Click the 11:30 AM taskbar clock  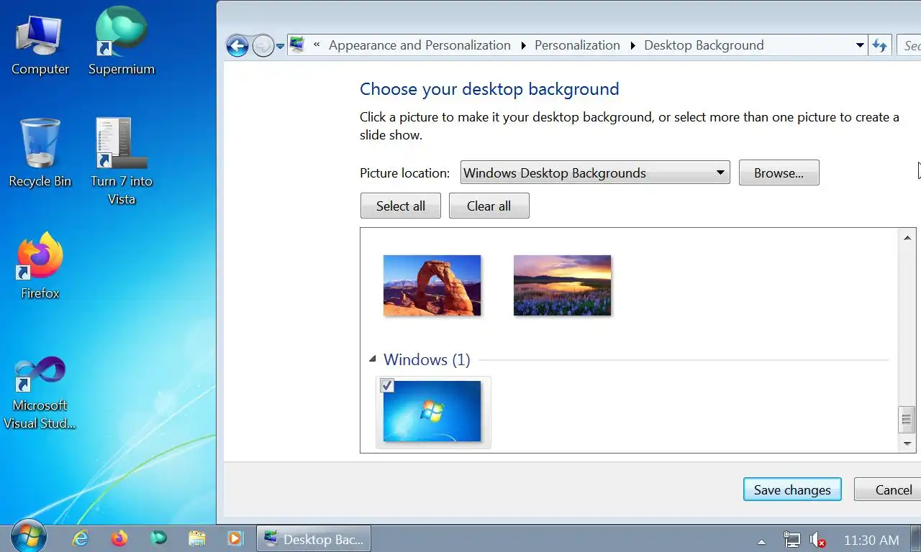871,540
